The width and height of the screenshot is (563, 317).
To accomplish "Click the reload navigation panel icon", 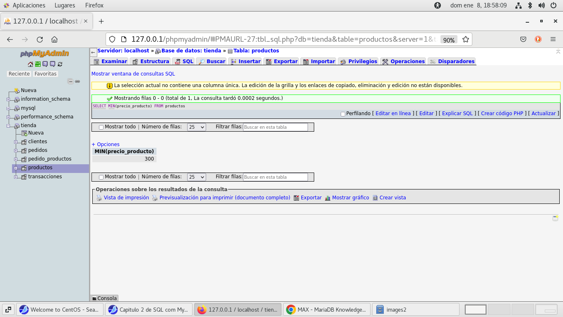I will 60,64.
